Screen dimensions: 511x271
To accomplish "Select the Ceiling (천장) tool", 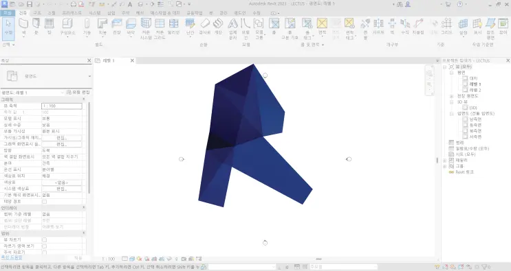I will (117, 27).
